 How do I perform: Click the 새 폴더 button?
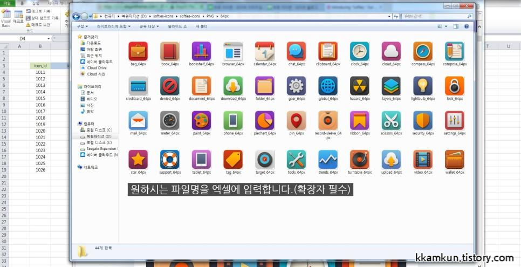click(x=202, y=26)
